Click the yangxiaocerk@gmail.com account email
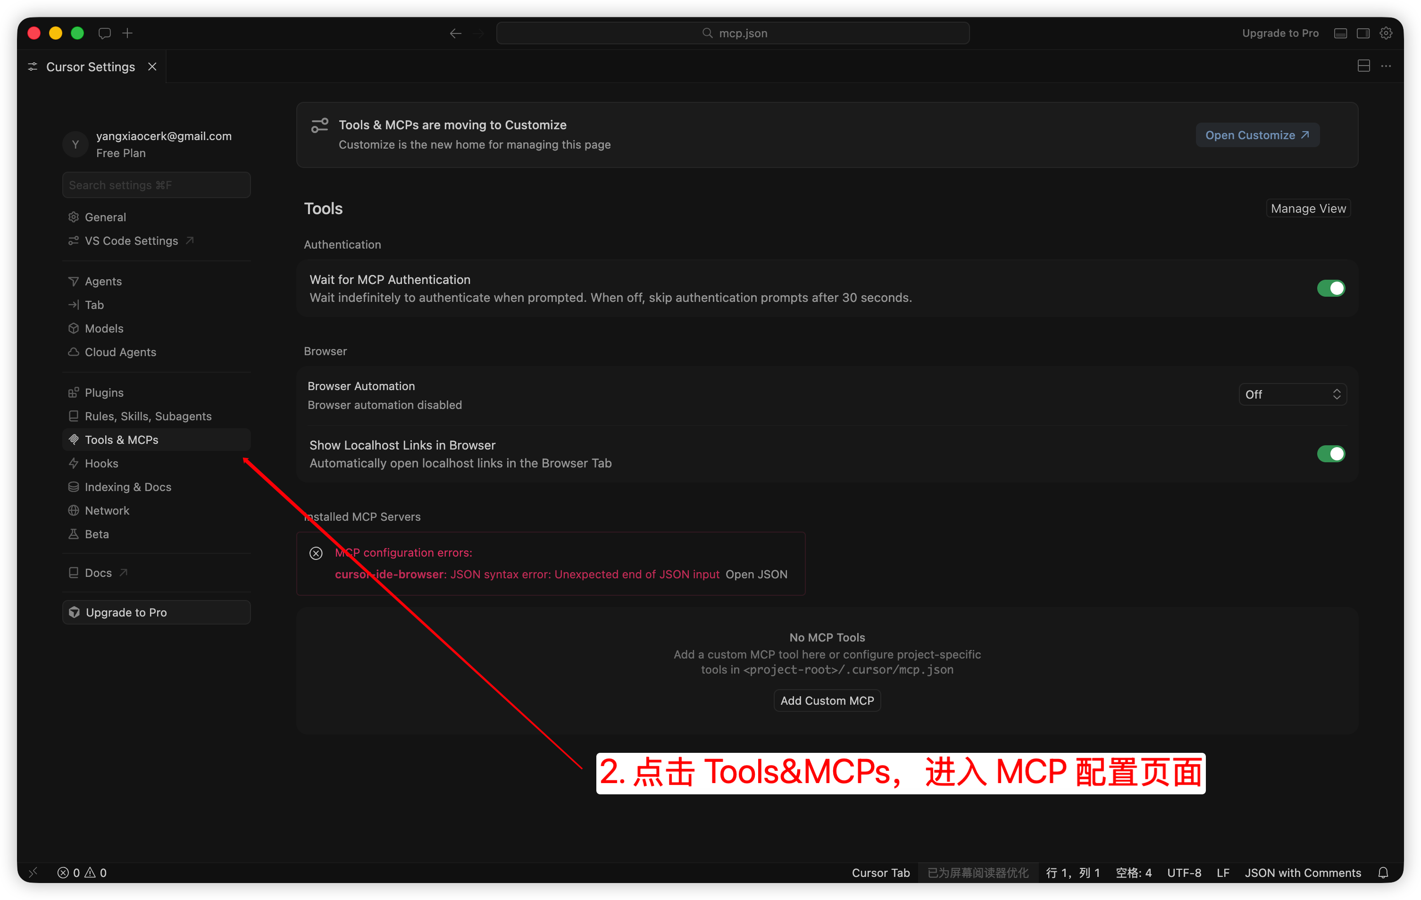 coord(164,136)
